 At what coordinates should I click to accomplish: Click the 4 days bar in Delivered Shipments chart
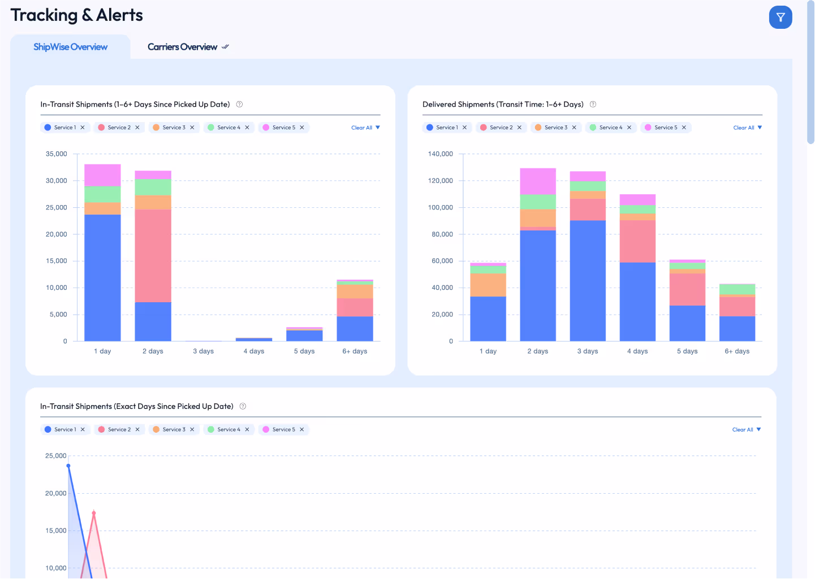637,268
